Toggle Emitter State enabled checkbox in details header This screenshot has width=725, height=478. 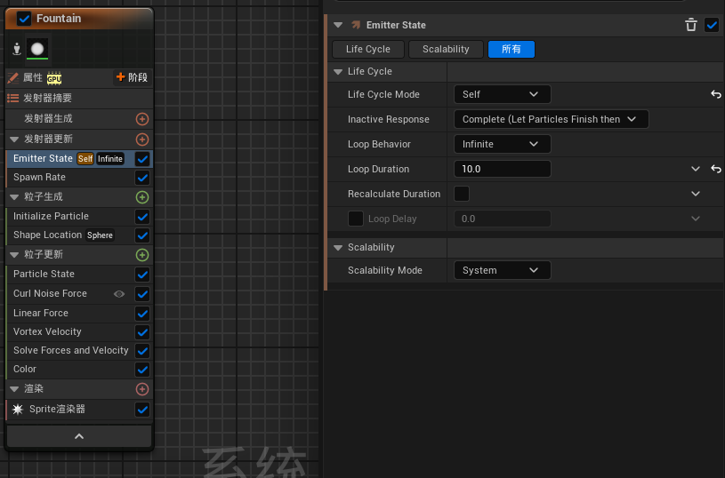(712, 25)
